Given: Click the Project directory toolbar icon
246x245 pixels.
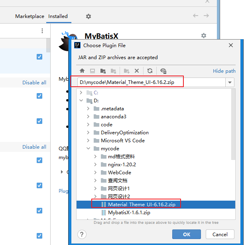Looking at the screenshot, I should tap(103, 71).
